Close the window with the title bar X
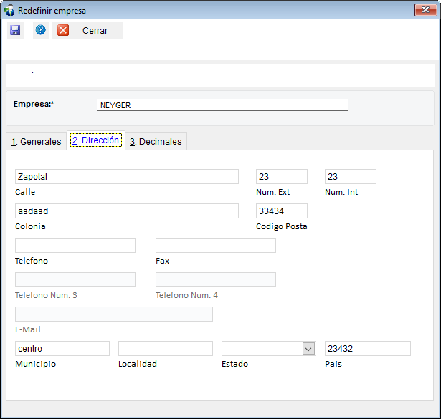Screen dimensions: 441x419 coord(425,10)
